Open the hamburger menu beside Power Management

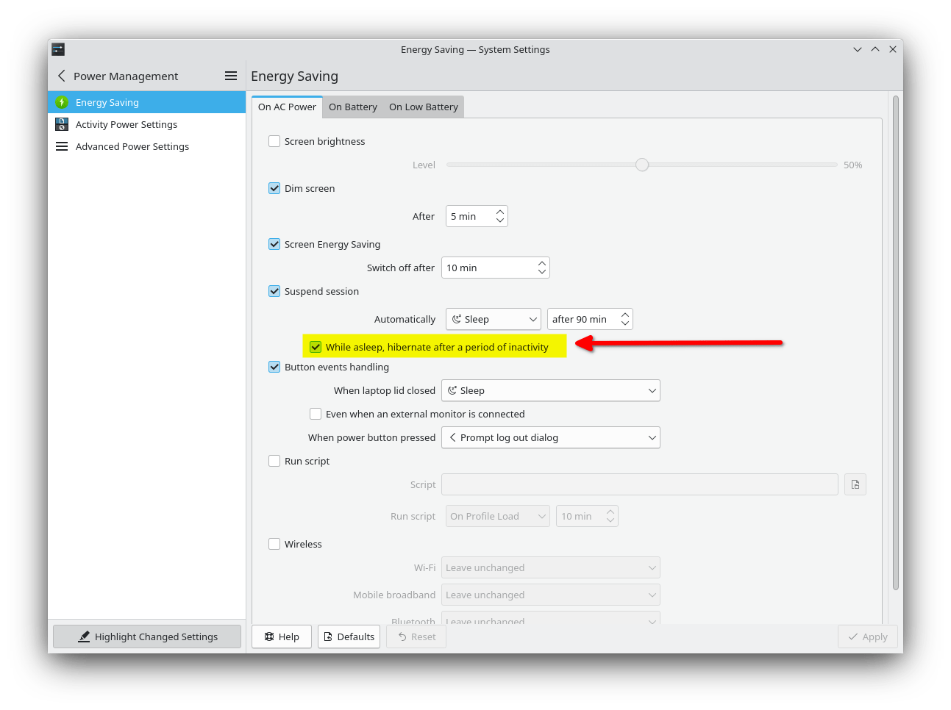230,76
